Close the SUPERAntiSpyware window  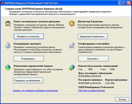tap(129, 3)
